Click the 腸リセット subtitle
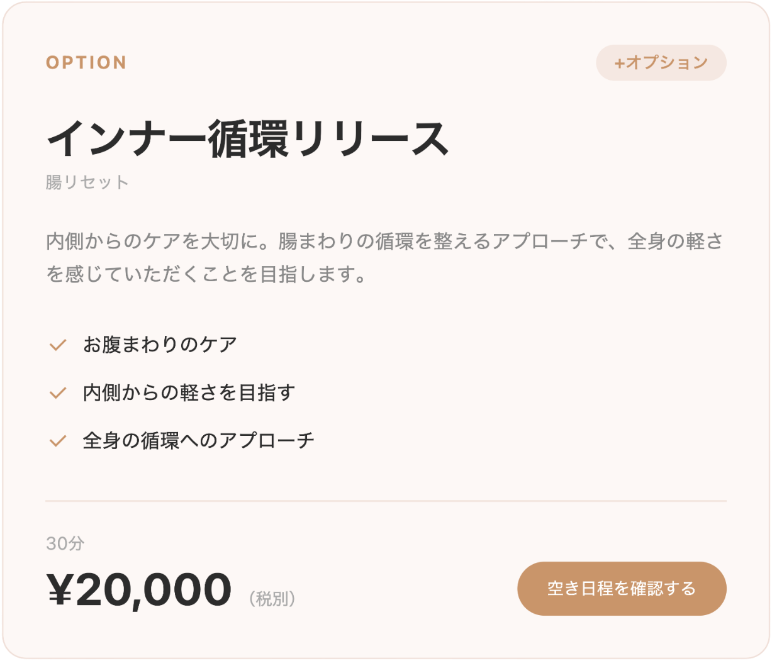 click(x=87, y=182)
